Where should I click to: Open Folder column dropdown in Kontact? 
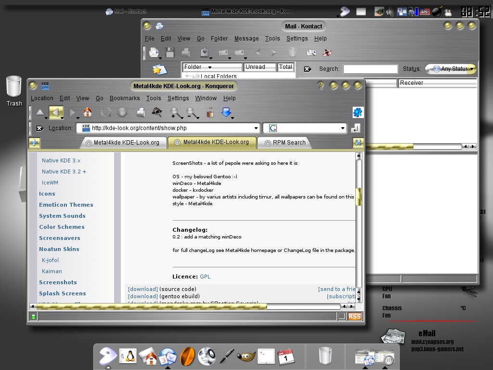pyautogui.click(x=210, y=67)
